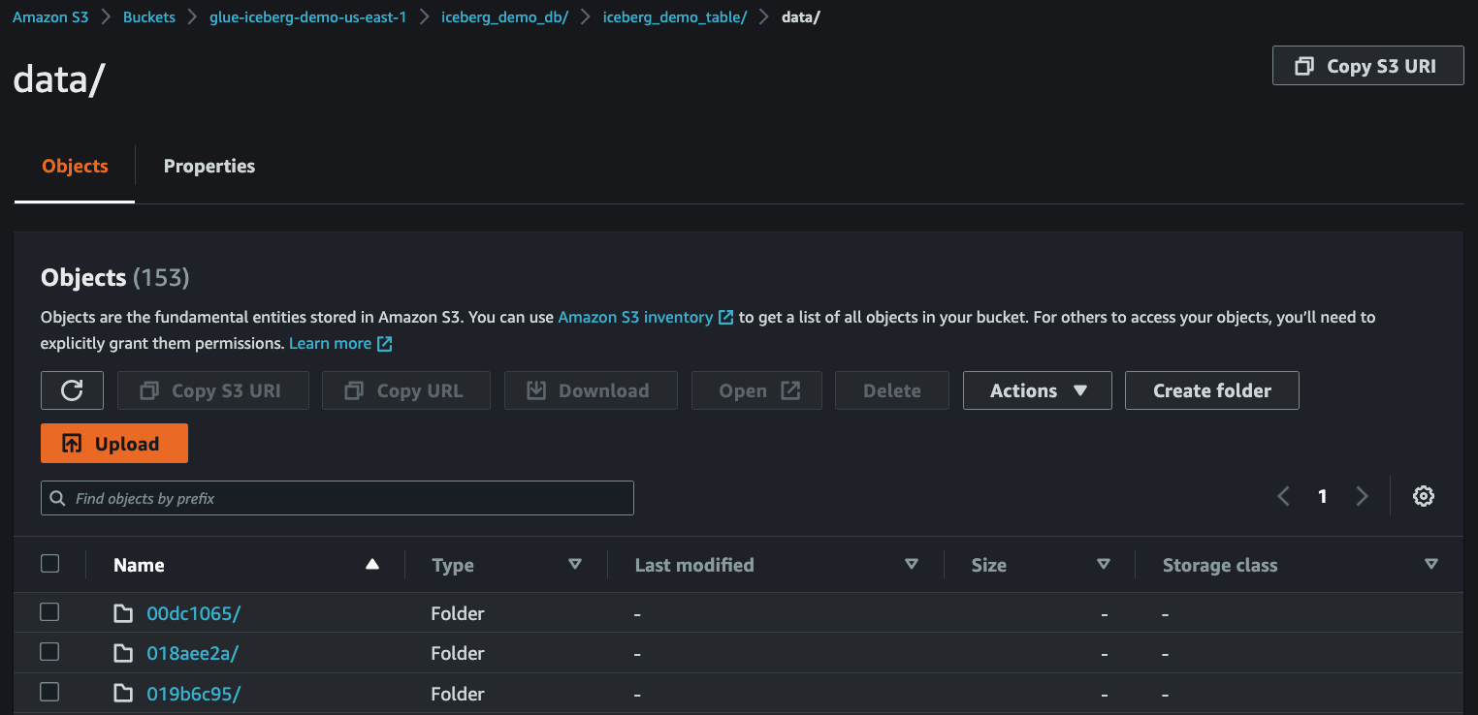Image resolution: width=1478 pixels, height=715 pixels.
Task: Click folder icon beside 019b6c95/
Action: click(x=123, y=694)
